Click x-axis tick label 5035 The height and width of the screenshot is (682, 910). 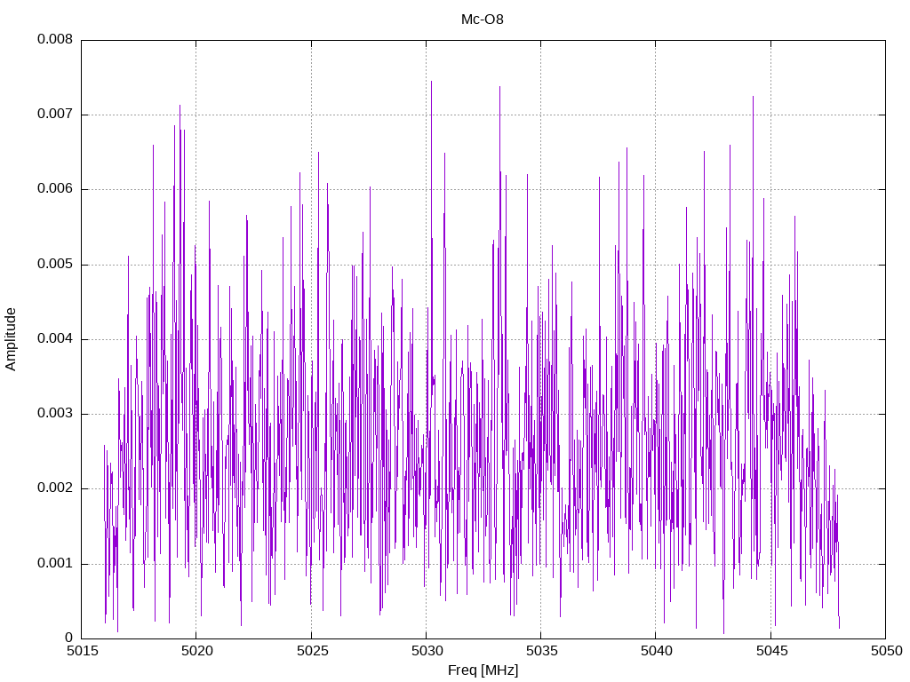(542, 651)
